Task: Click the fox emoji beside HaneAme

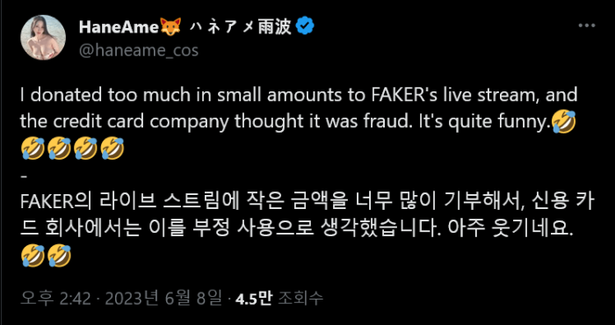Action: (171, 27)
